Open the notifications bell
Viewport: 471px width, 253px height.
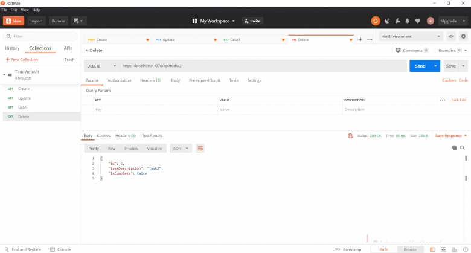(x=408, y=21)
